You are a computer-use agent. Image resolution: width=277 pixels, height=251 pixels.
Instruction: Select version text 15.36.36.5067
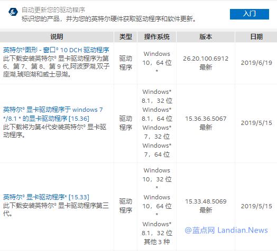(206, 119)
